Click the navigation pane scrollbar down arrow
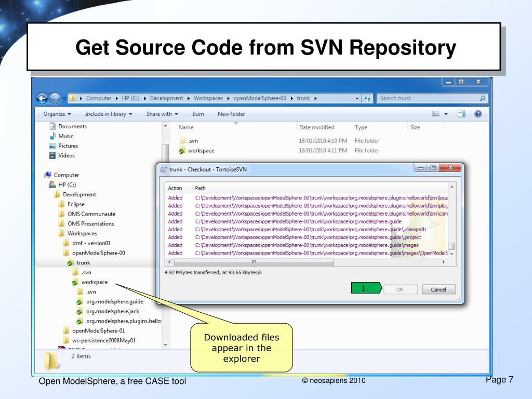 pyautogui.click(x=165, y=345)
